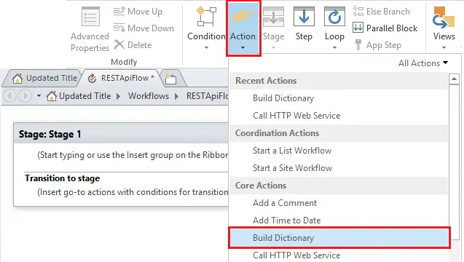
Task: Click the Action lightning icon
Action: click(243, 16)
